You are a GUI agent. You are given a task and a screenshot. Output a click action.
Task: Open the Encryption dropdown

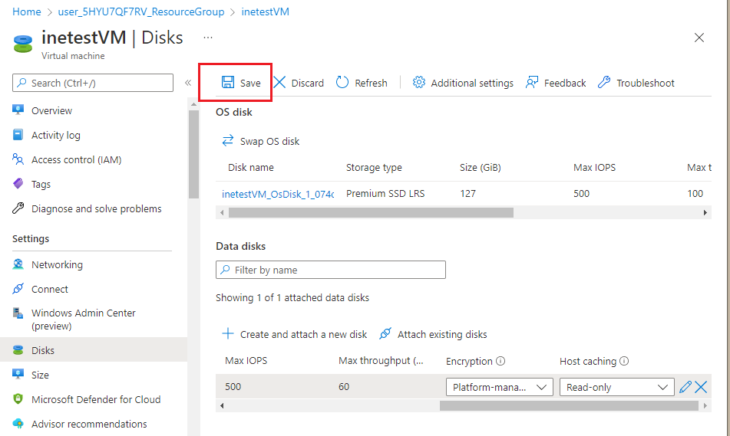coord(499,387)
